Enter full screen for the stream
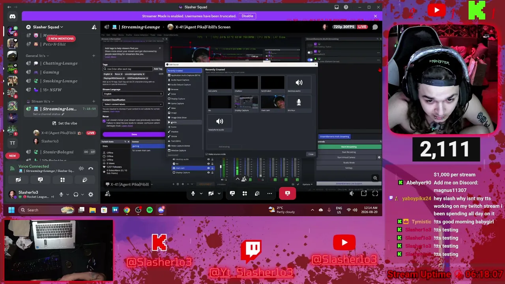This screenshot has width=505, height=284. tap(375, 194)
